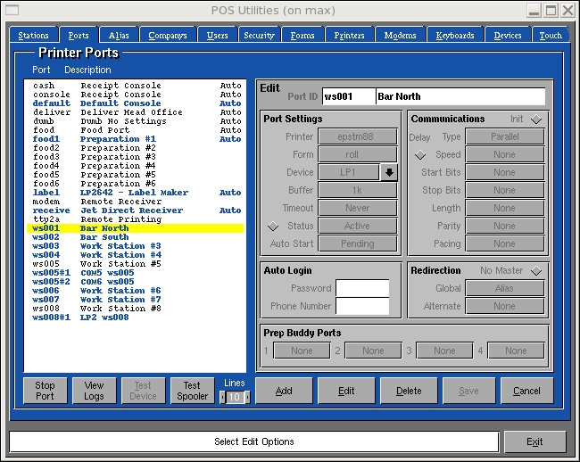580x462 pixels.
Task: Open the Type selector showing Parallel
Action: pyautogui.click(x=505, y=136)
